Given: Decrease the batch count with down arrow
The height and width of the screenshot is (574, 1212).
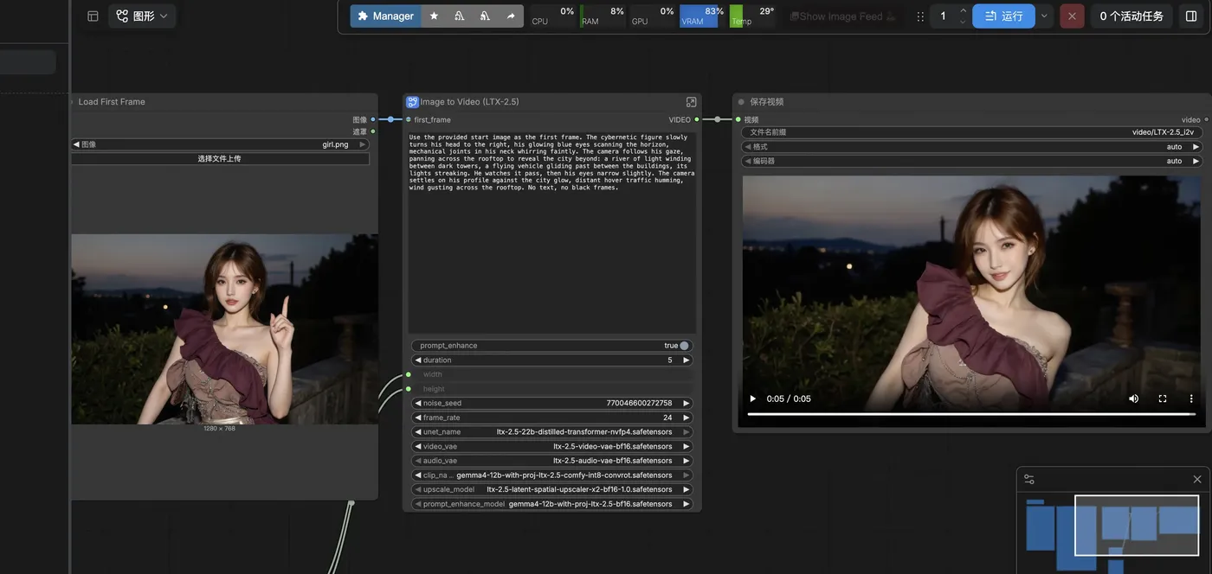Looking at the screenshot, I should (x=963, y=22).
